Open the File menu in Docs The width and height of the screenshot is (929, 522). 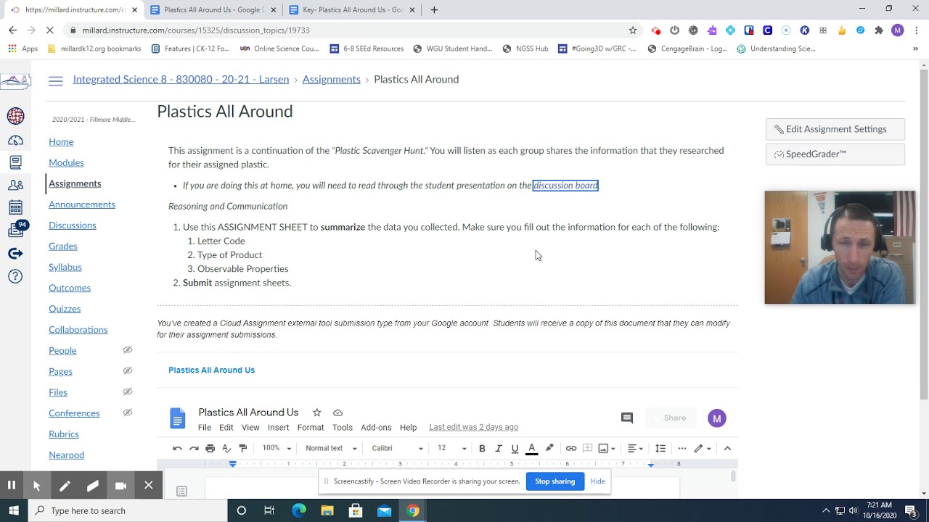coord(205,428)
